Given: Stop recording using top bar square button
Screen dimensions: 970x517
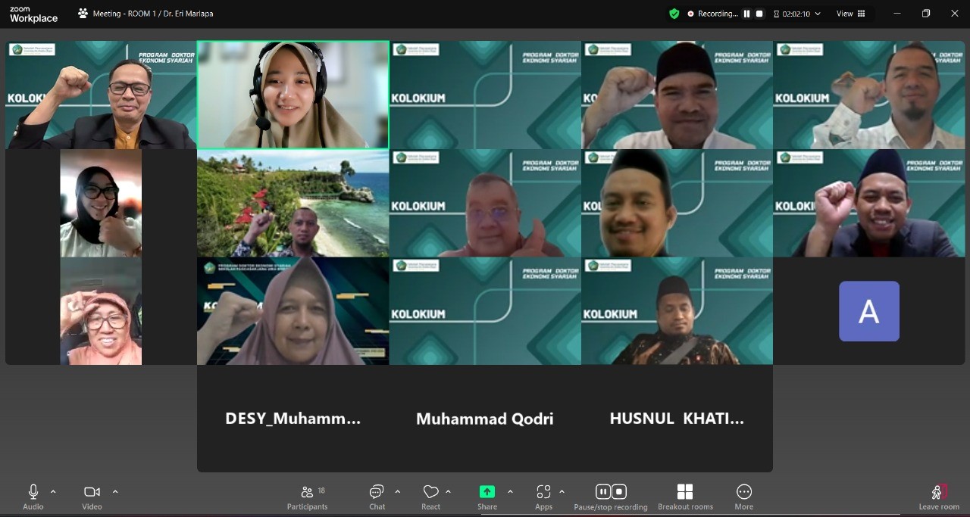Looking at the screenshot, I should (x=759, y=14).
